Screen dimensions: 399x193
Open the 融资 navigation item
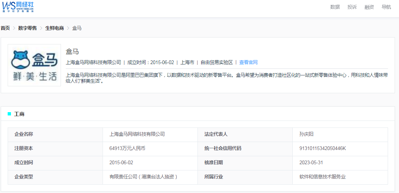369,7
